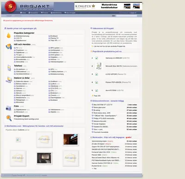Open the Topp 100 link in Populära kategorier
This screenshot has height=179, width=185.
(x=54, y=40)
